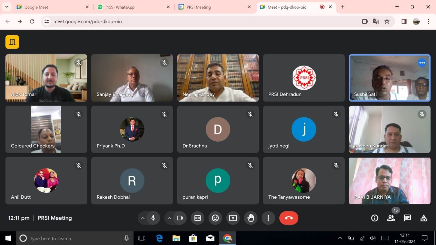Raise hand using the hand icon

251,218
